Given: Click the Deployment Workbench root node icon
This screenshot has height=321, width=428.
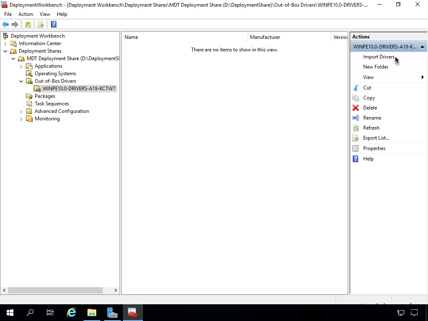Looking at the screenshot, I should [x=5, y=36].
